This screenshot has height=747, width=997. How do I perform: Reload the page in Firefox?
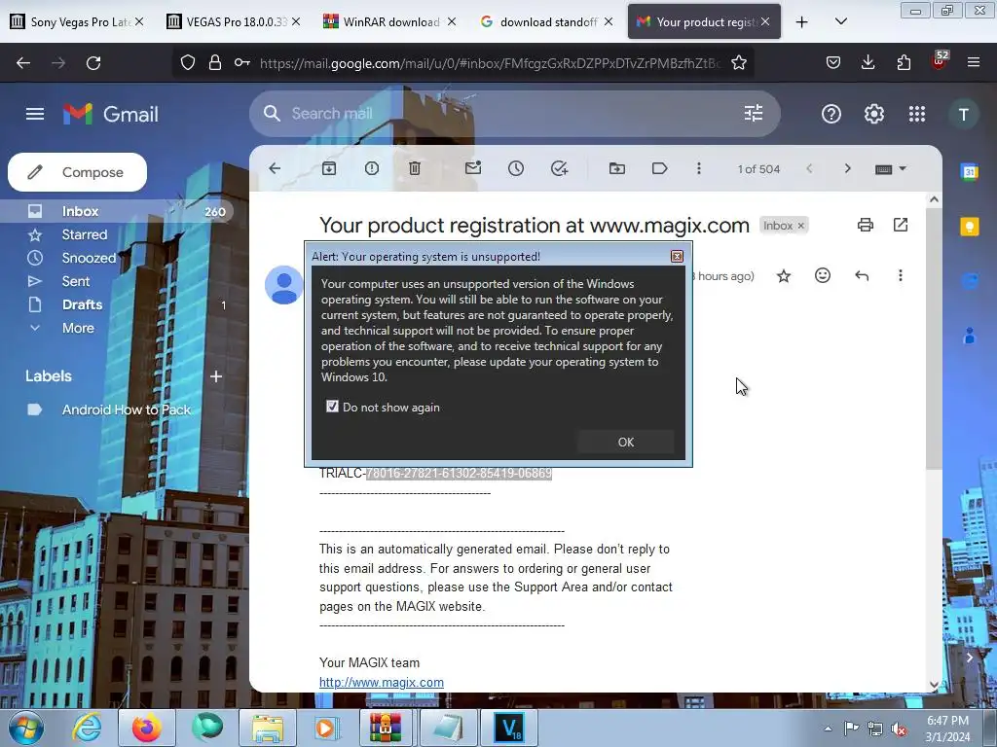point(93,63)
